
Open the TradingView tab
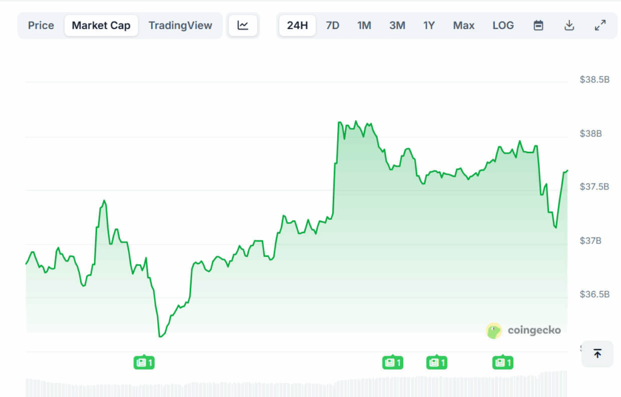pyautogui.click(x=180, y=25)
